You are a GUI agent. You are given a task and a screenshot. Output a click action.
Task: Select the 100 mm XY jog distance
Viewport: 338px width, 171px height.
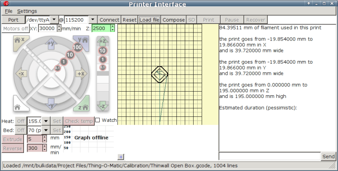pyautogui.click(x=77, y=47)
